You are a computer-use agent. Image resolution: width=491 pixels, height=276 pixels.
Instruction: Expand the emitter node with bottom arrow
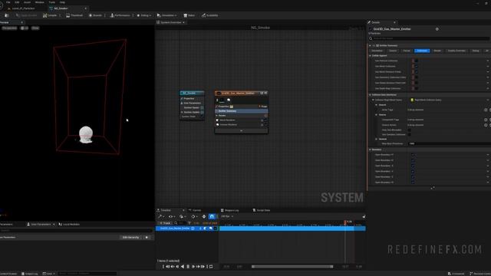click(x=241, y=131)
